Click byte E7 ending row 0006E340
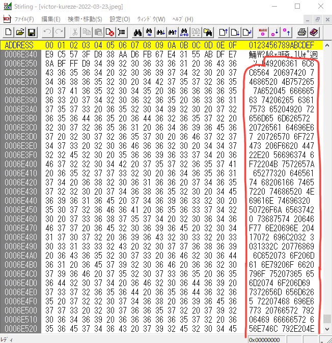 tap(233, 54)
